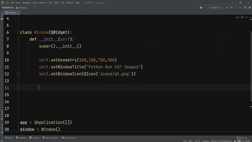Click PySide6Tuts project breadcrumb

point(7,7)
